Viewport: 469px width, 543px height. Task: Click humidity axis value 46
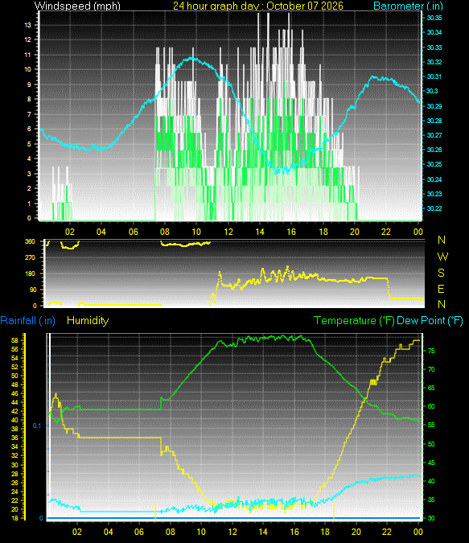pos(14,393)
